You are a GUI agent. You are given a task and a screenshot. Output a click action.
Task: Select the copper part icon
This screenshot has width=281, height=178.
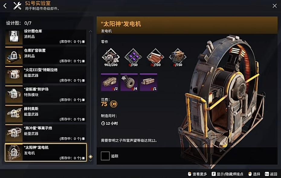(x=155, y=56)
